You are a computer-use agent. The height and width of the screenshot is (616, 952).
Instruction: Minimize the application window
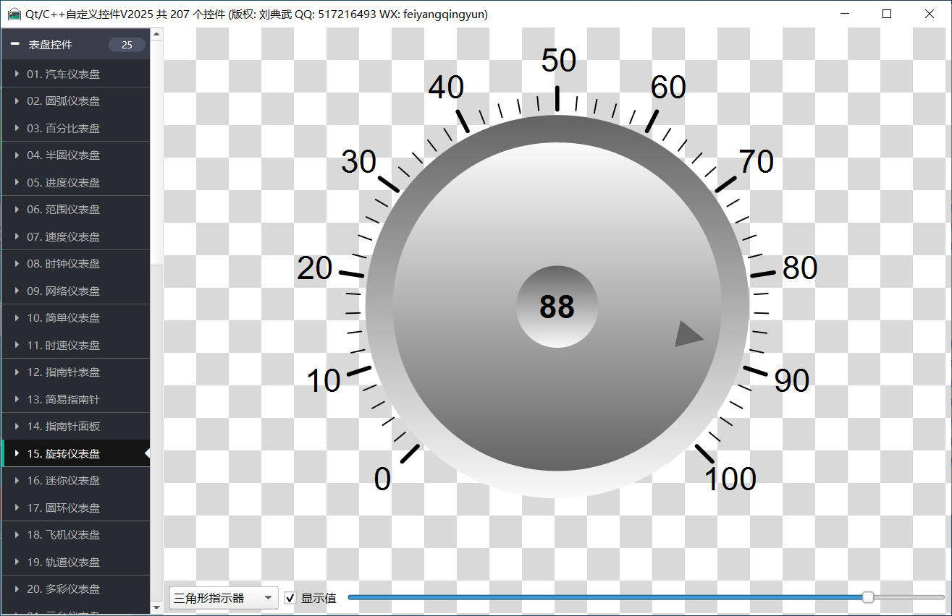click(844, 14)
